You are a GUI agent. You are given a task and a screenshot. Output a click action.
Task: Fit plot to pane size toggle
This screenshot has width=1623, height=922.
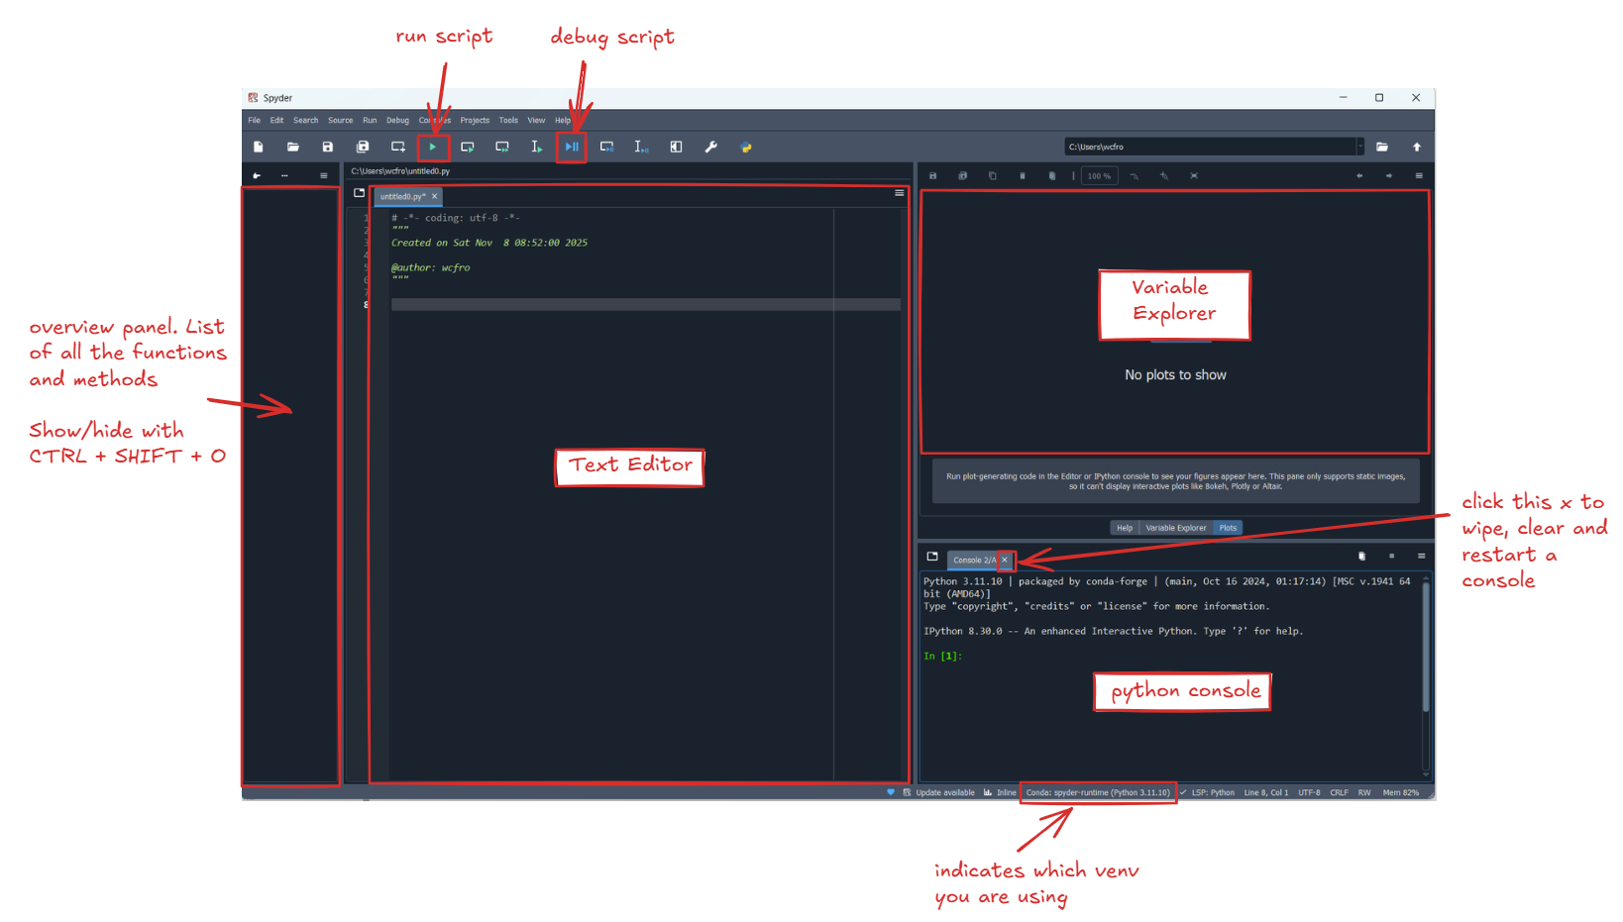coord(1194,176)
